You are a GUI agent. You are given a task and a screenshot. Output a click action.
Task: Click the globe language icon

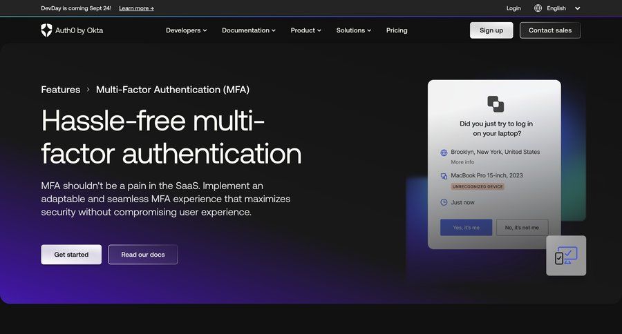pyautogui.click(x=538, y=8)
